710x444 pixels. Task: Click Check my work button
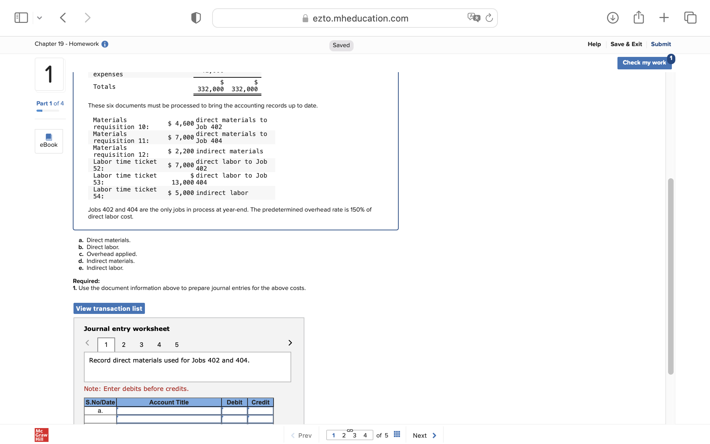click(644, 63)
